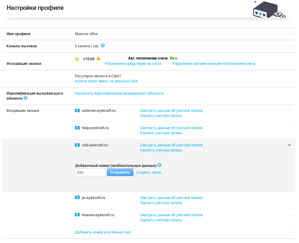Click Skype icon beside help.eyekraft.ru
This screenshot has width=299, height=243.
[x=77, y=128]
